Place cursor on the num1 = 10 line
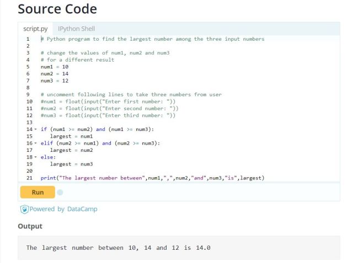Screen dimensions: 353x263 pyautogui.click(x=54, y=67)
